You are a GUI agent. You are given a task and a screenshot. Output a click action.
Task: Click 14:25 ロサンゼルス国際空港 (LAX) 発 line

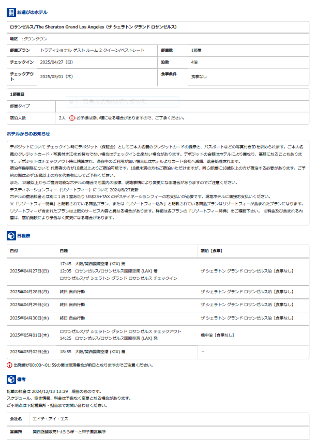pyautogui.click(x=109, y=339)
